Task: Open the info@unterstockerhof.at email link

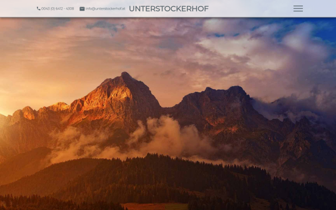Action: tap(105, 8)
